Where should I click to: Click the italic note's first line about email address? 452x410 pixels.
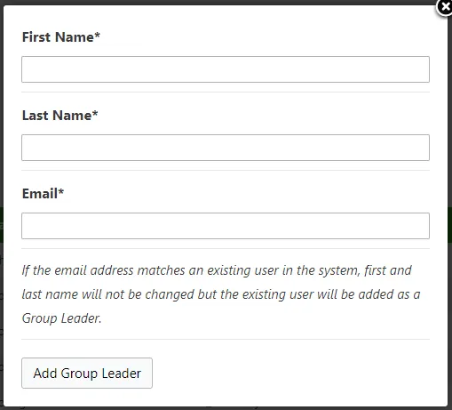point(217,270)
